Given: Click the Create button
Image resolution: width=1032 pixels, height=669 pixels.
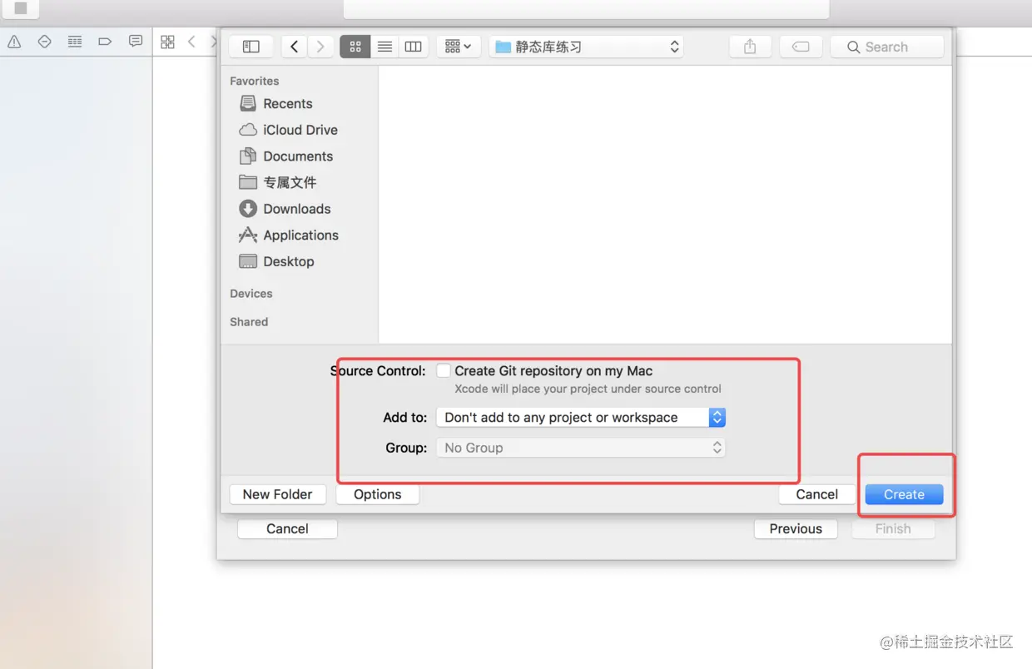Looking at the screenshot, I should [x=904, y=494].
